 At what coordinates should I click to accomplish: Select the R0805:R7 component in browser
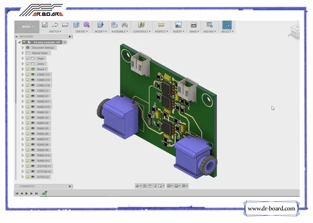pos(42,139)
